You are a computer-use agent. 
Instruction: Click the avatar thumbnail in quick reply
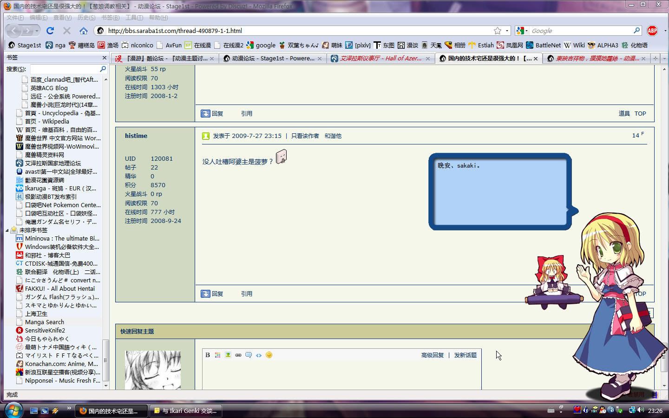(153, 370)
